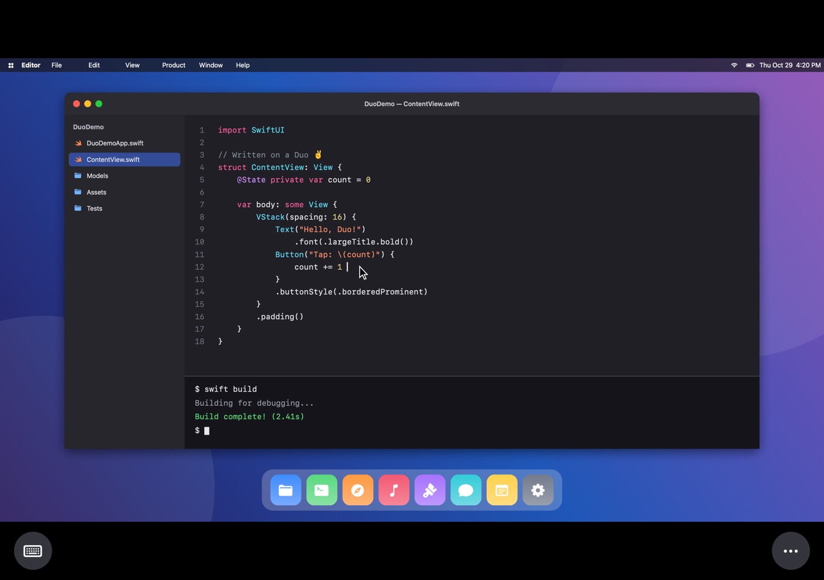
Task: Click the Tests folder name
Action: click(x=94, y=208)
